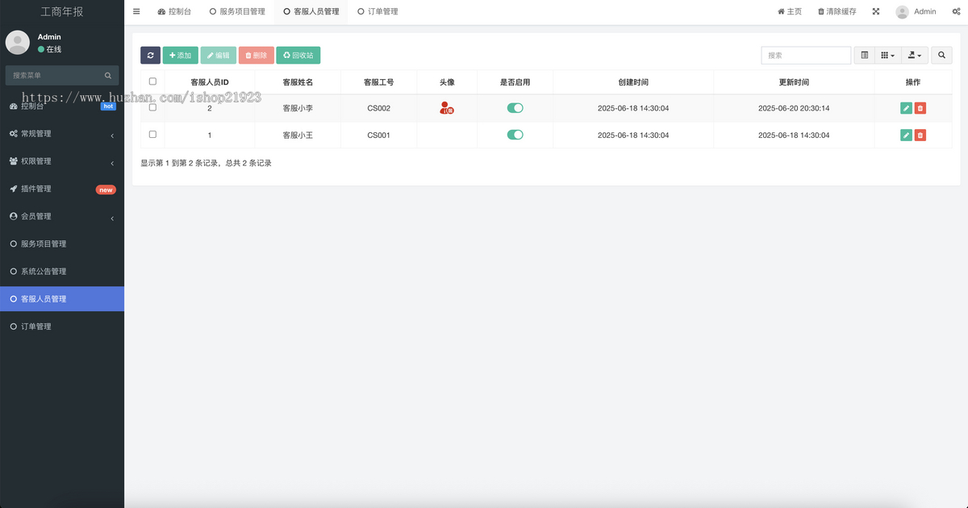Edit the 客服小李 row using the pencil icon
968x508 pixels.
click(906, 108)
